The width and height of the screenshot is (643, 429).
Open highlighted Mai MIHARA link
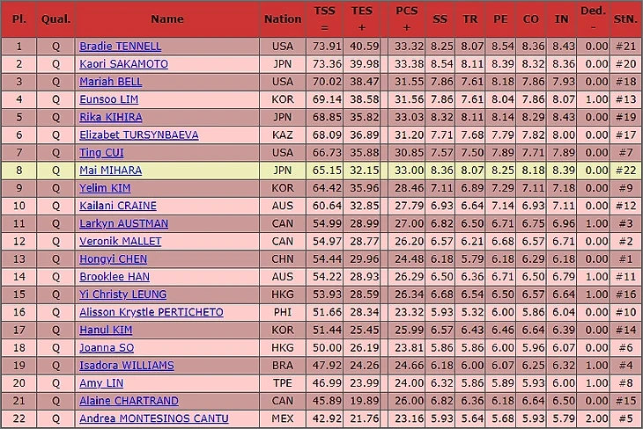coord(111,171)
